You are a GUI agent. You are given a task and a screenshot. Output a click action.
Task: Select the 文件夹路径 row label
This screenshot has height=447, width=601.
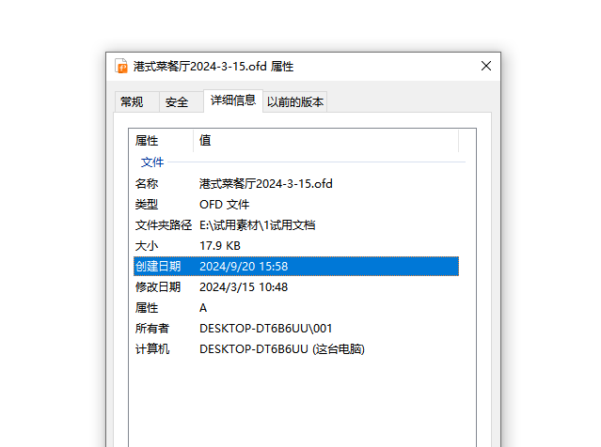coord(164,225)
